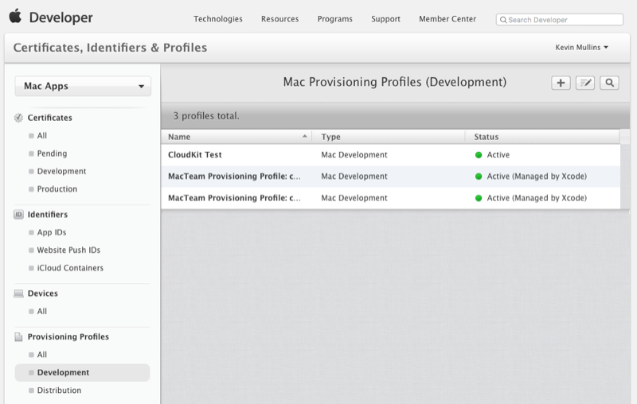Click the Certificates, Identifiers & Profiles heading
This screenshot has height=404, width=637.
(x=110, y=48)
